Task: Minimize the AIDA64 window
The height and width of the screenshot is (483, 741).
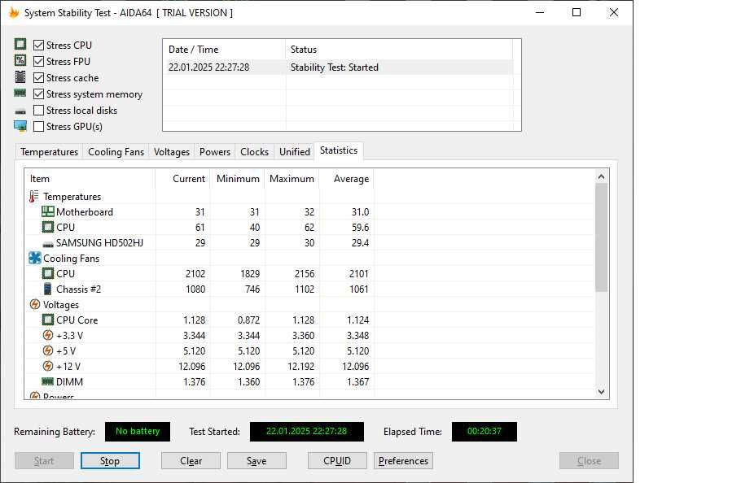Action: [540, 12]
